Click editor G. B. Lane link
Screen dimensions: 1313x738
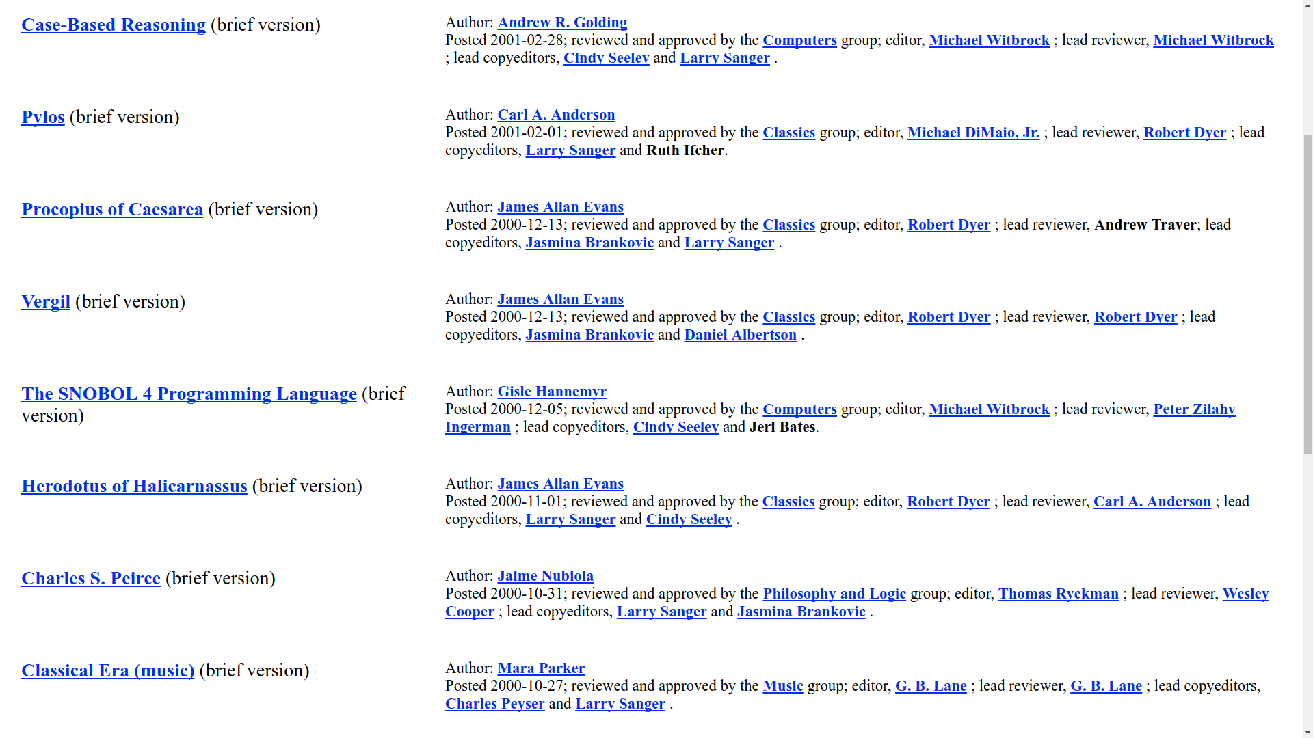pyautogui.click(x=931, y=686)
